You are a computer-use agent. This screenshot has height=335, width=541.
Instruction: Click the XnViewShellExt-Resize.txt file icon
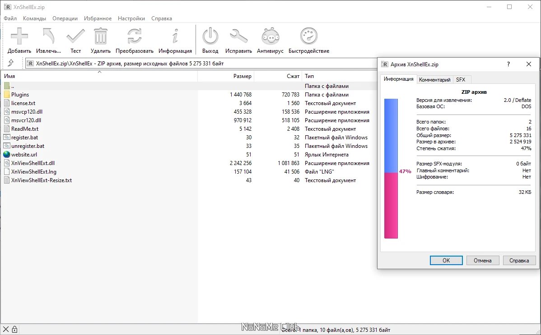click(7, 180)
